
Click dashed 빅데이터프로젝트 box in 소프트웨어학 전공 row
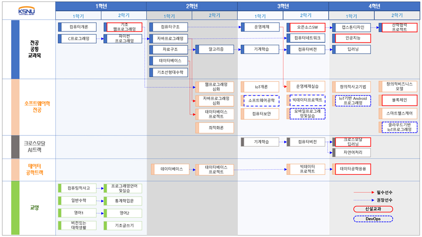point(306,100)
